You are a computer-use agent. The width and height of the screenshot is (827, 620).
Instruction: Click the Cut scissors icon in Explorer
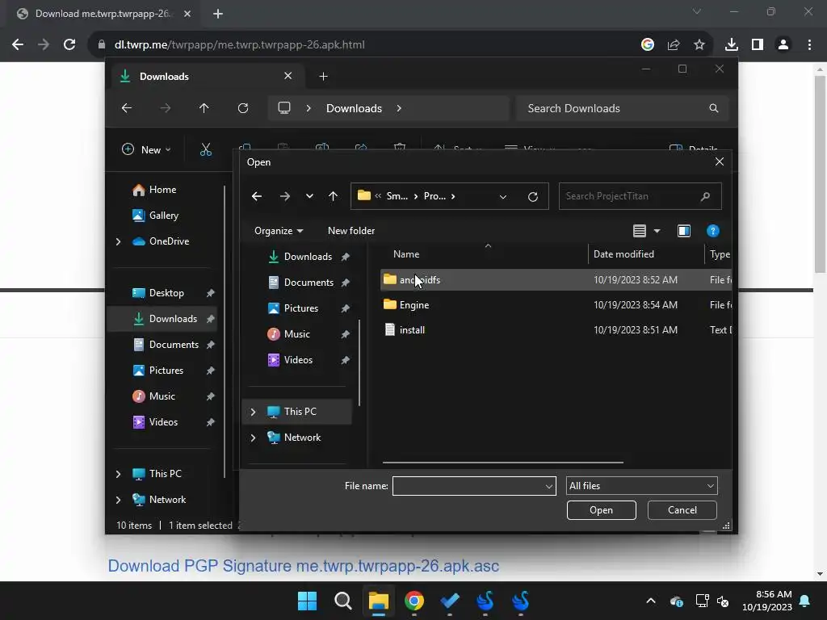206,150
